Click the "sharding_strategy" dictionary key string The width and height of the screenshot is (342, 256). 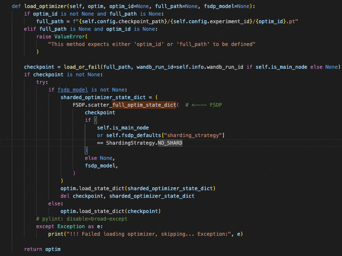[x=194, y=135]
